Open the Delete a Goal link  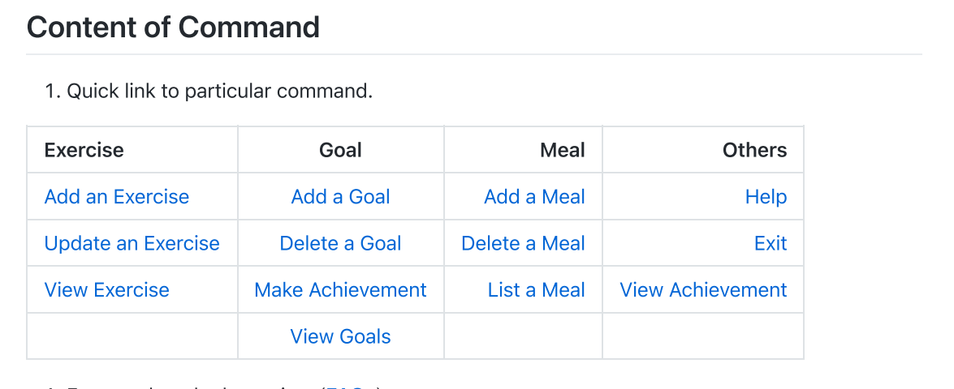(341, 243)
